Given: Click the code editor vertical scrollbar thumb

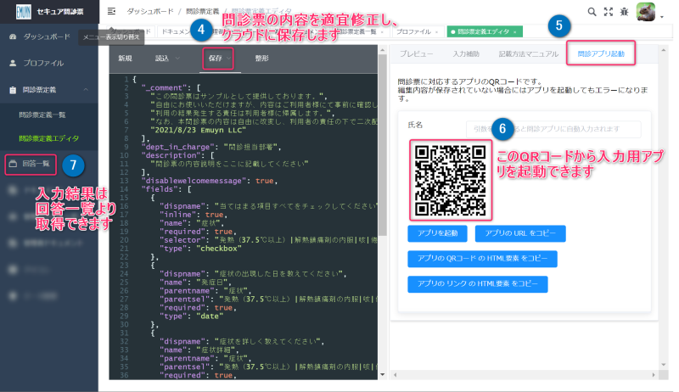Looking at the screenshot, I should point(383,145).
